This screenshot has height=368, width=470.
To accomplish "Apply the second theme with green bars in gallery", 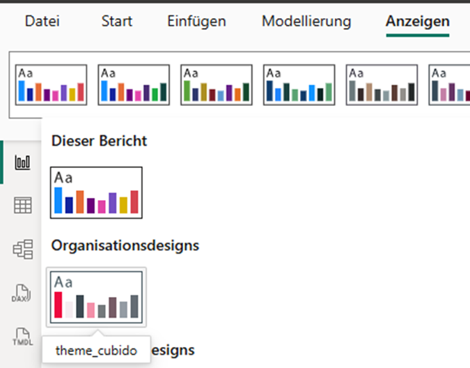I will (x=134, y=85).
